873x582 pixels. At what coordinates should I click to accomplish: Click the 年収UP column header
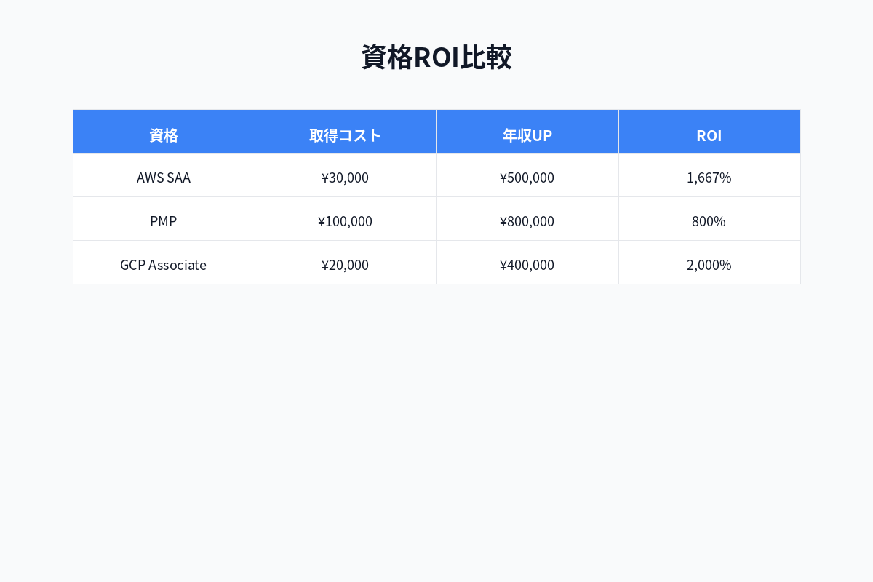527,135
